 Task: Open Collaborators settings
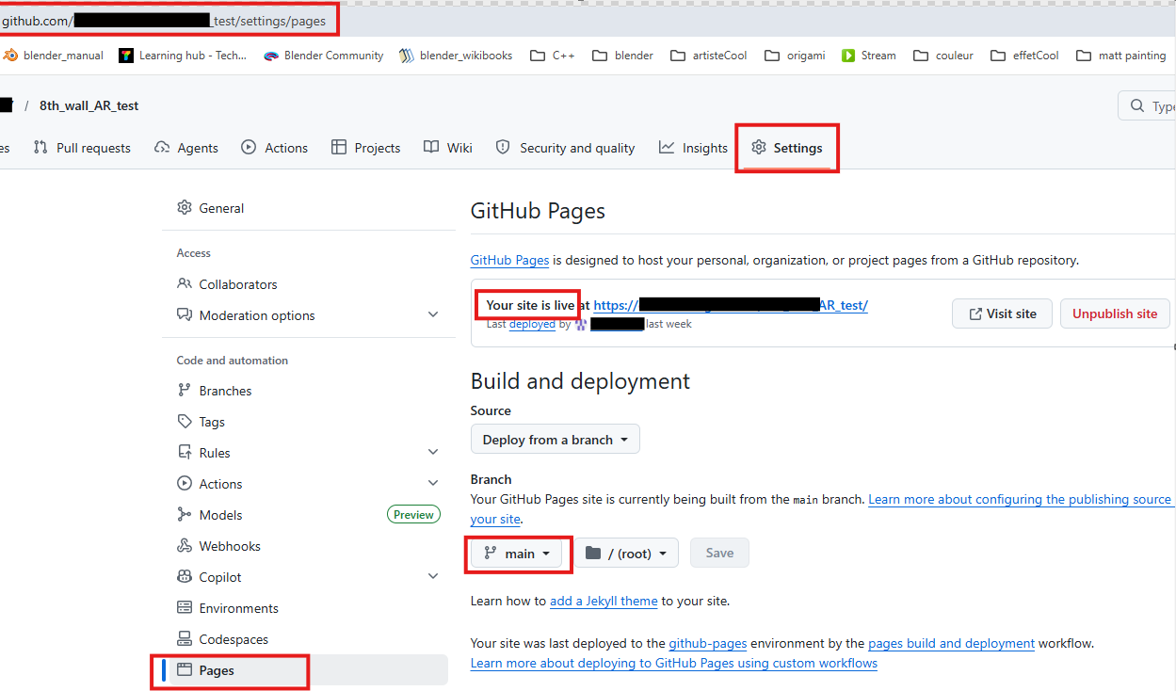click(x=309, y=284)
